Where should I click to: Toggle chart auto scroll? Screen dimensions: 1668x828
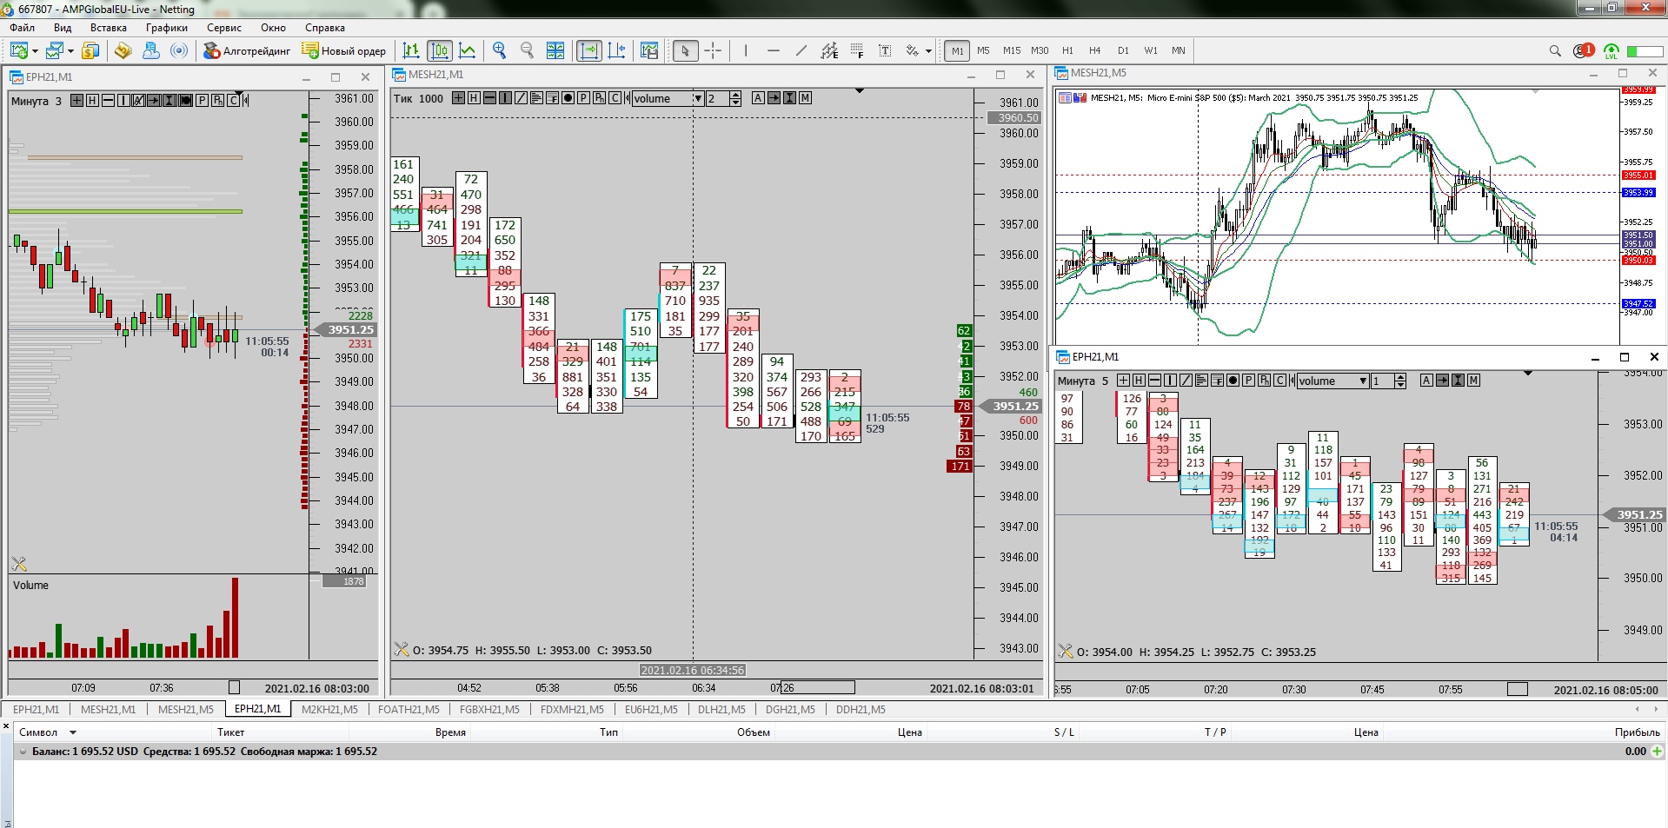click(x=589, y=50)
